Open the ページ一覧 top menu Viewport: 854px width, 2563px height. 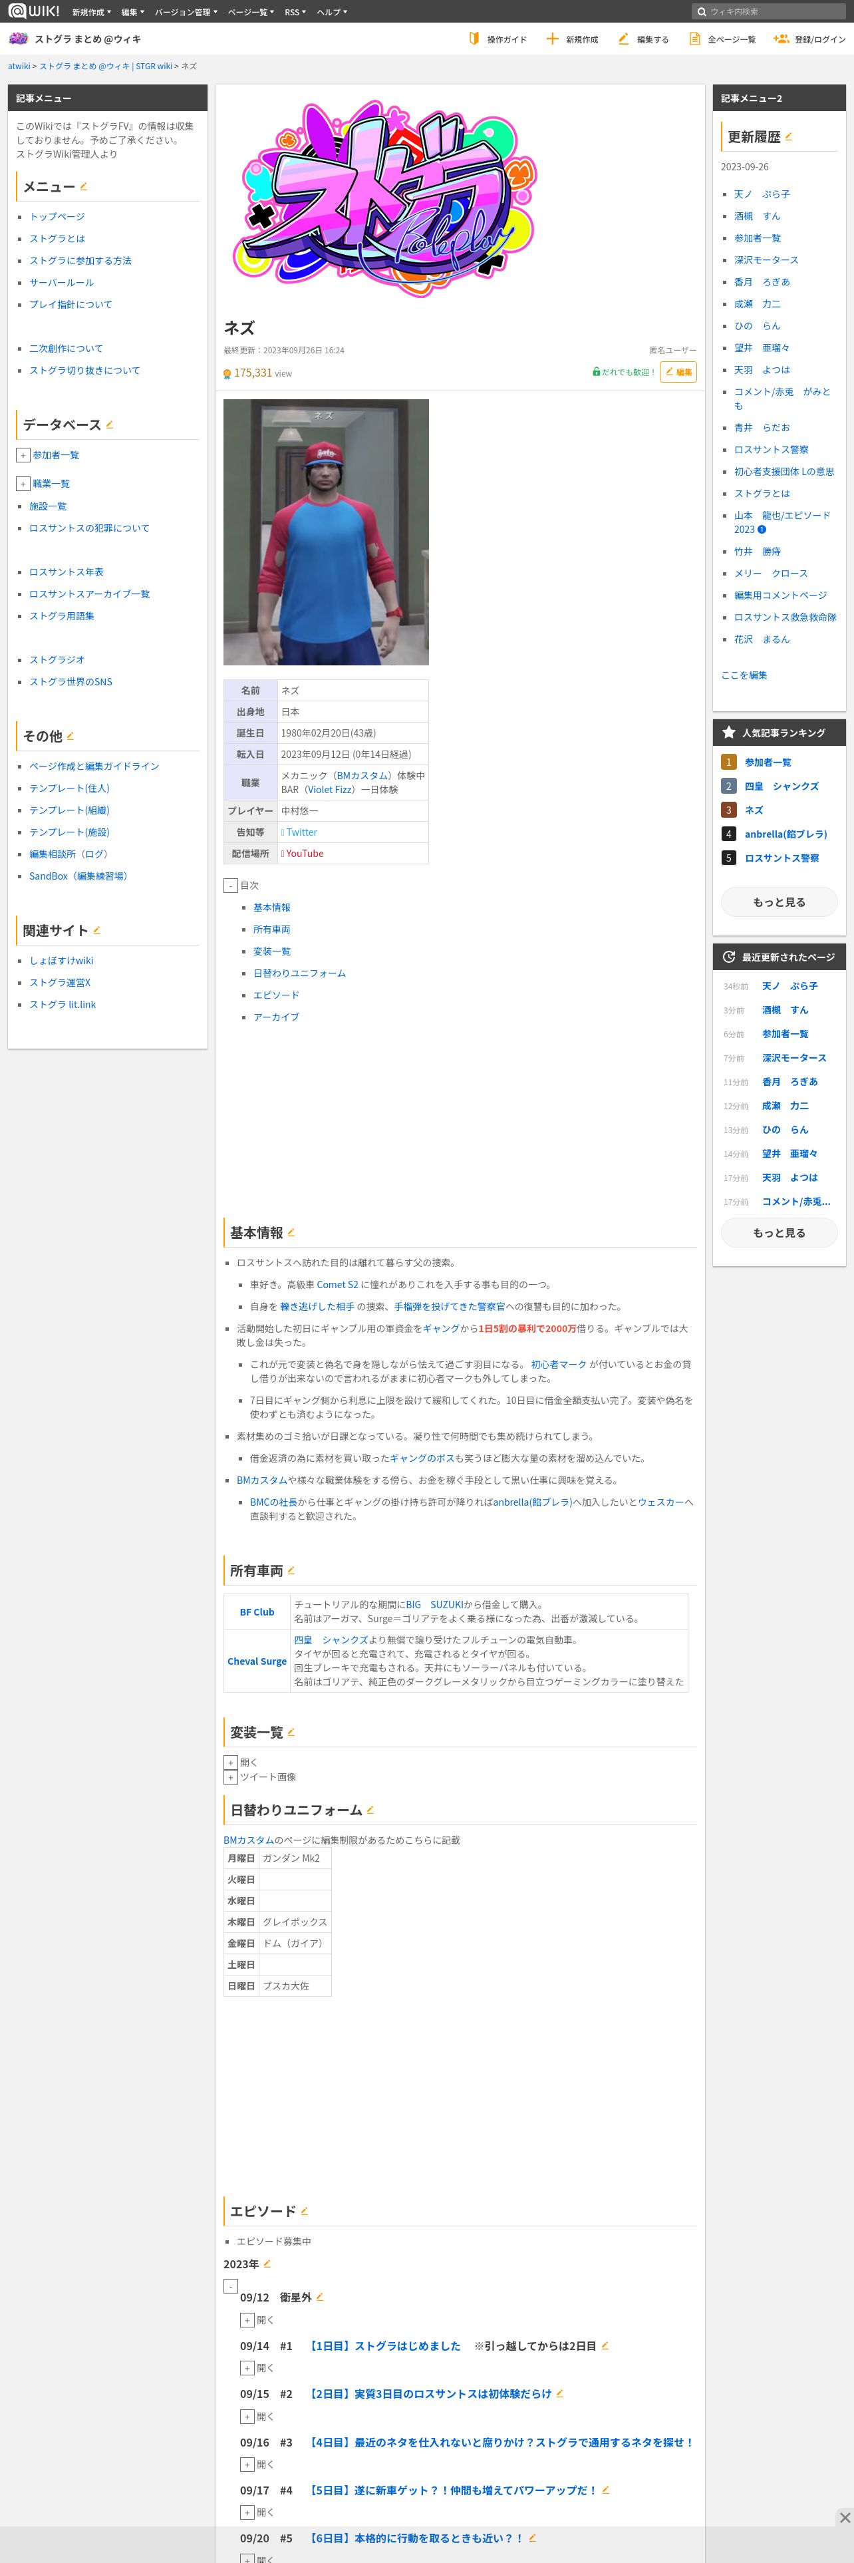(251, 12)
